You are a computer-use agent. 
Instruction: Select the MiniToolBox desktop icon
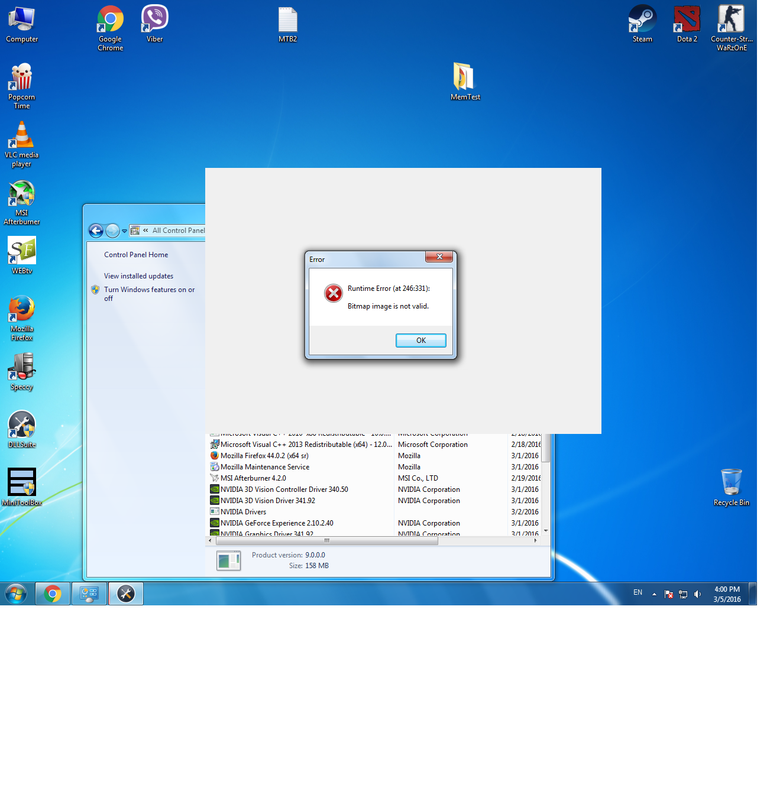tap(22, 487)
